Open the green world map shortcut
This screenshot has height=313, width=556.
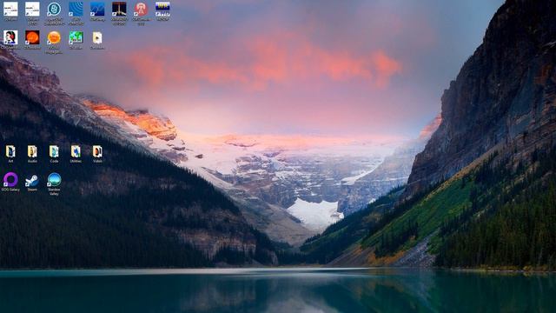(76, 37)
